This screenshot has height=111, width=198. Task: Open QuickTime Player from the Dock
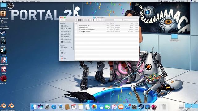148,107
